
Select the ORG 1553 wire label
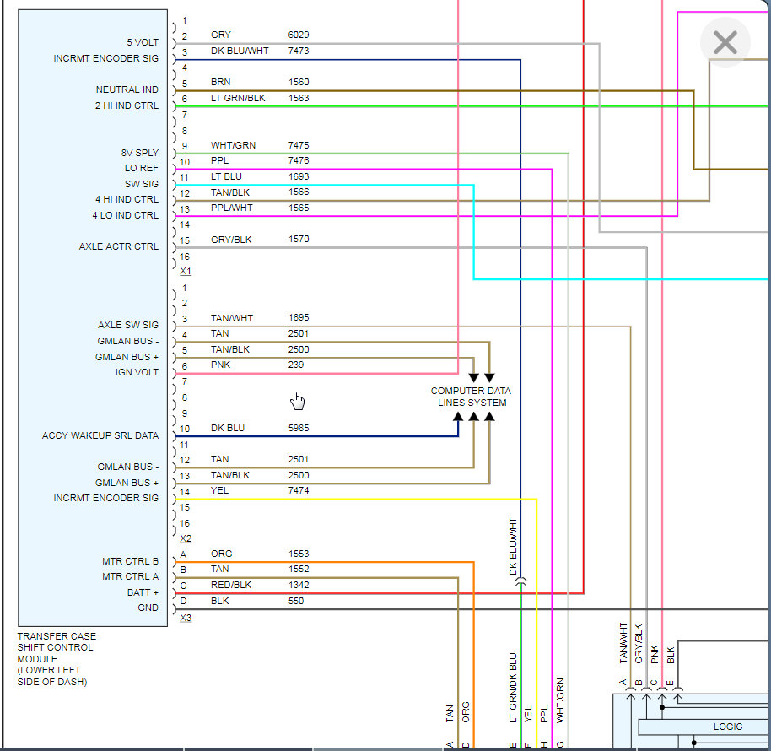point(260,554)
